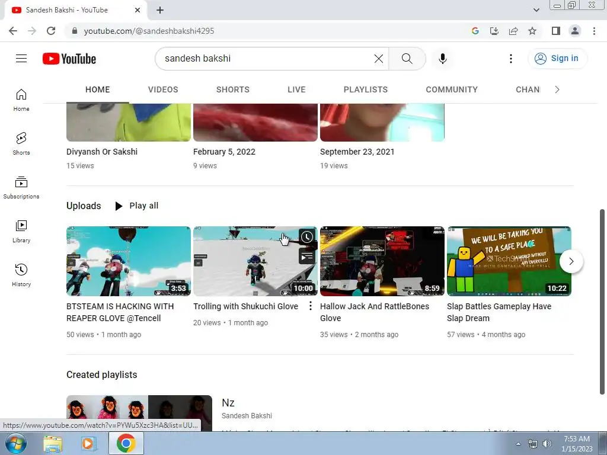
Task: Go forward with the browser forward arrow
Action: (x=32, y=31)
